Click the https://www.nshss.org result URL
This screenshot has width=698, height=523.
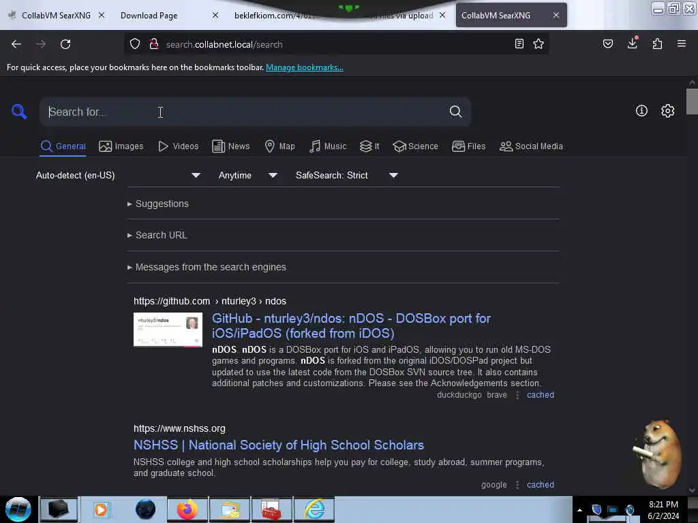click(x=179, y=428)
